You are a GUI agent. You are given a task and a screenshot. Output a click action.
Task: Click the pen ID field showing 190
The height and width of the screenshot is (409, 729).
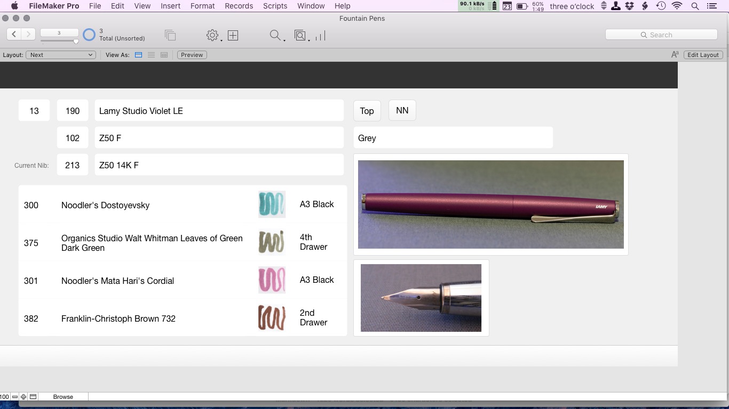point(73,111)
